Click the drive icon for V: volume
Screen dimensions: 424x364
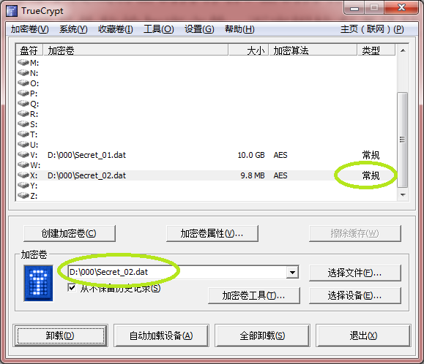click(x=23, y=154)
